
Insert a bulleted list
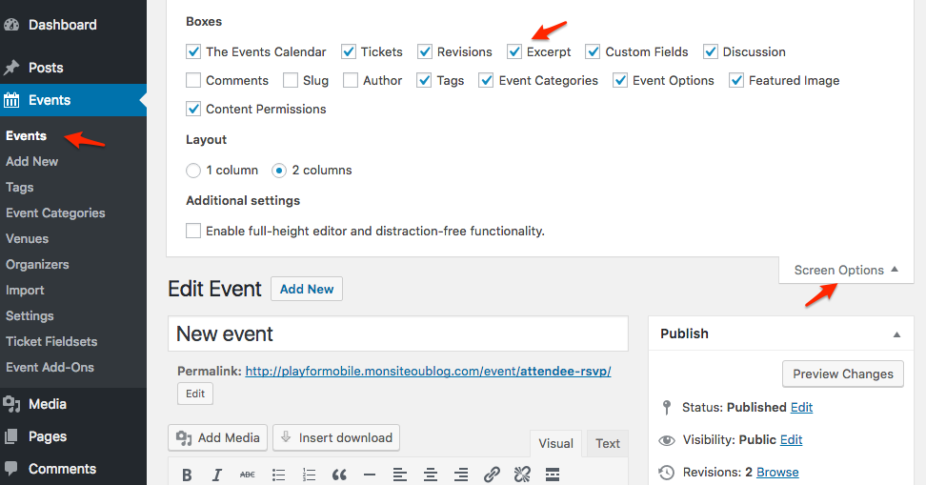278,475
